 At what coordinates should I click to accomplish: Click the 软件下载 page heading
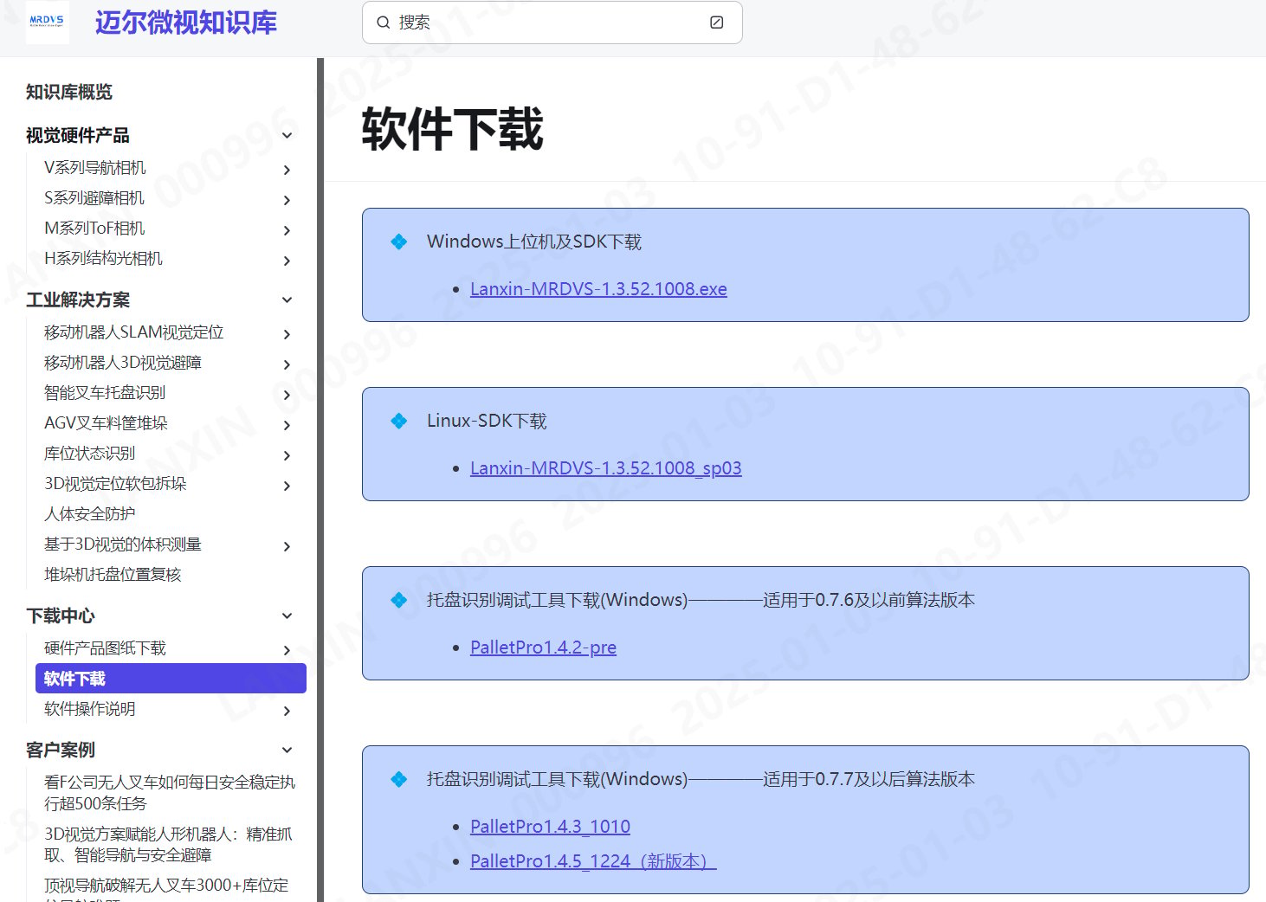[x=452, y=129]
